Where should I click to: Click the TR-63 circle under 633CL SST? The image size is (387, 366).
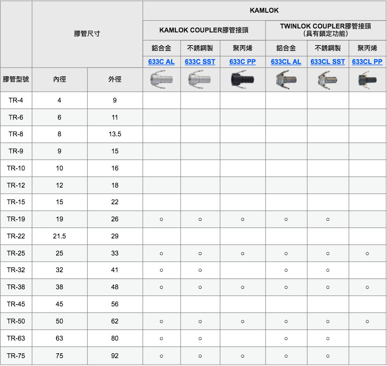coord(328,339)
